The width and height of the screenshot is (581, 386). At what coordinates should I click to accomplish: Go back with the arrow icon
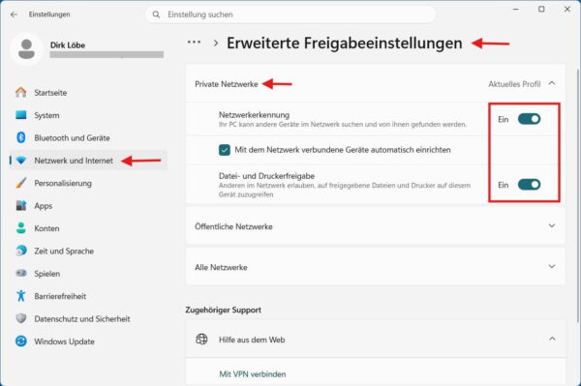[15, 15]
